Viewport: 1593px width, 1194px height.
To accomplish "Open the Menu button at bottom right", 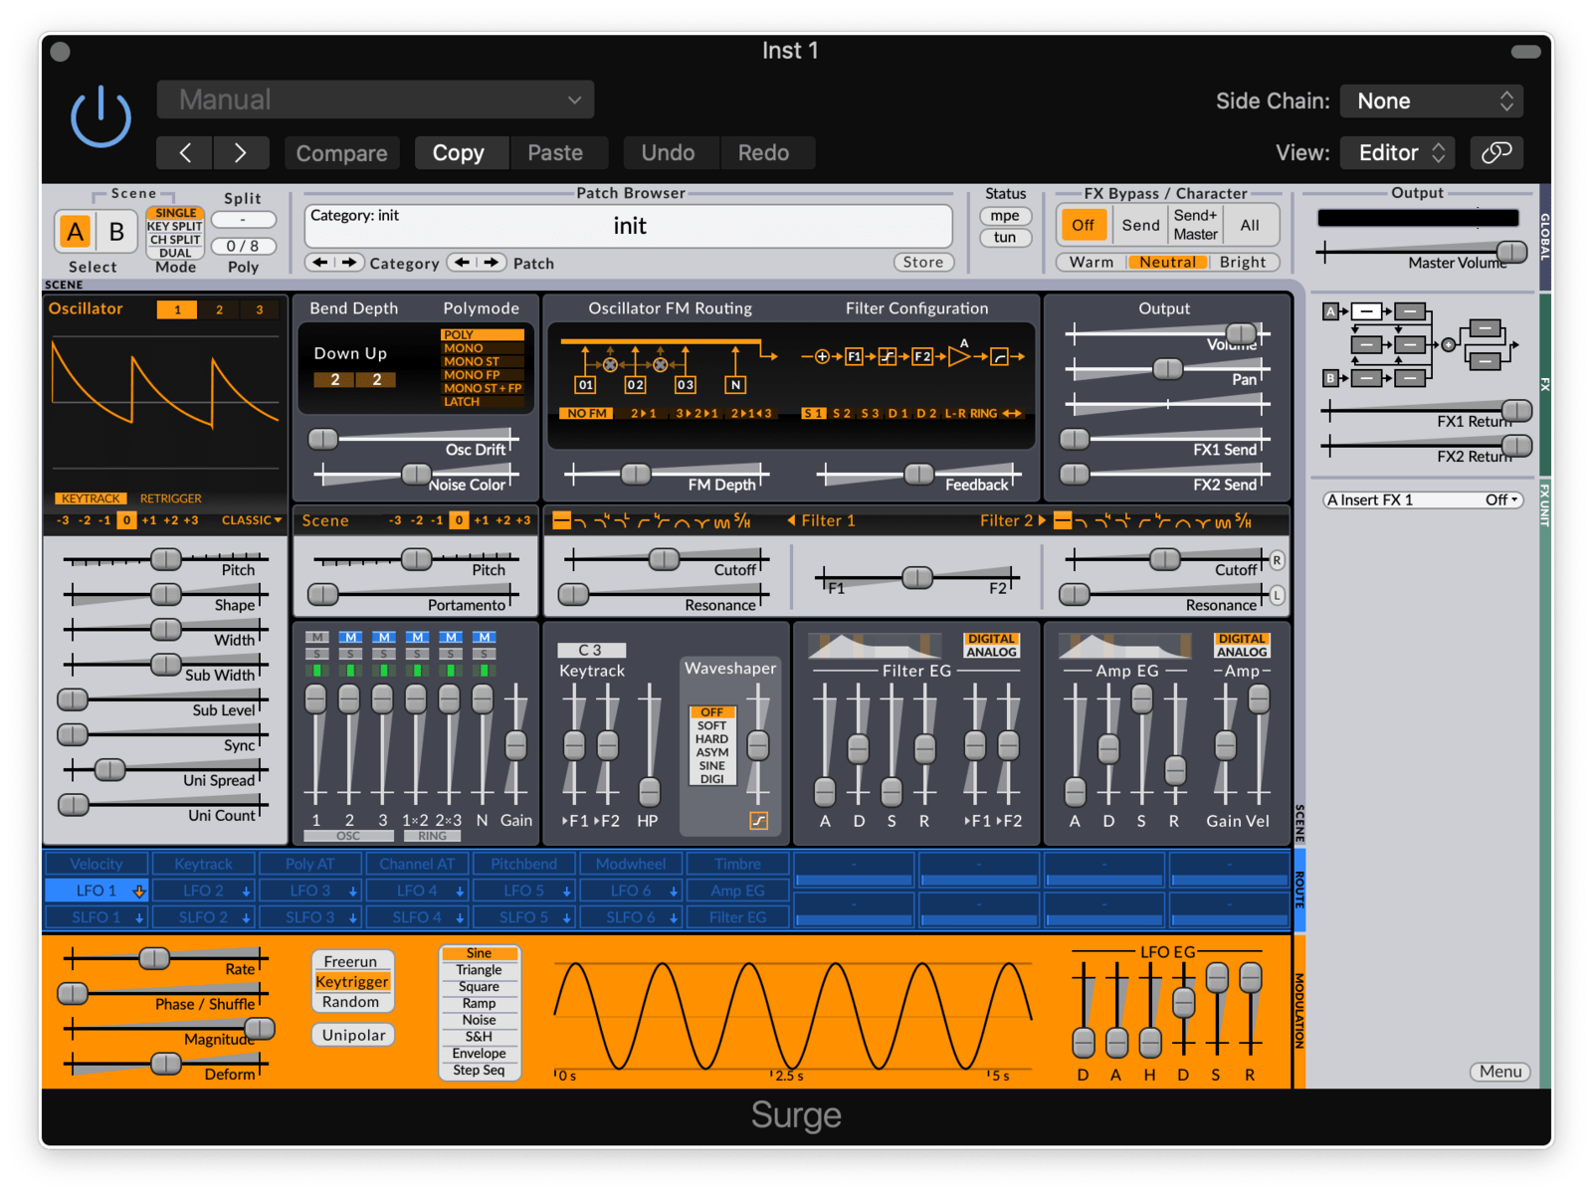I will [1499, 1072].
